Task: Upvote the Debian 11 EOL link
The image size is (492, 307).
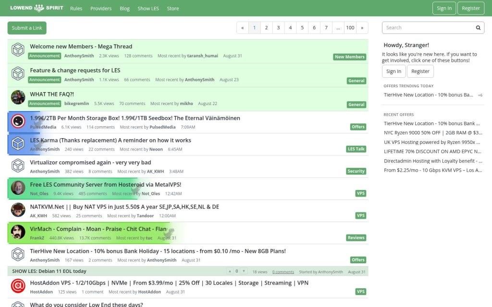Action: pyautogui.click(x=230, y=272)
